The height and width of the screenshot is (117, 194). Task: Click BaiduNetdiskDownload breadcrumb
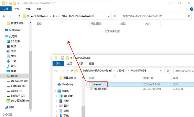pyautogui.click(x=97, y=71)
